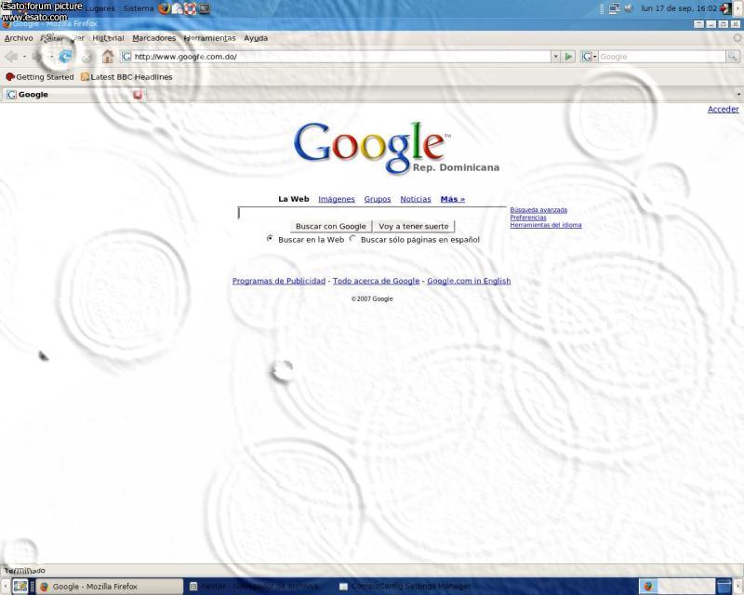
Task: Open the 'Imágenes' link
Action: point(336,199)
